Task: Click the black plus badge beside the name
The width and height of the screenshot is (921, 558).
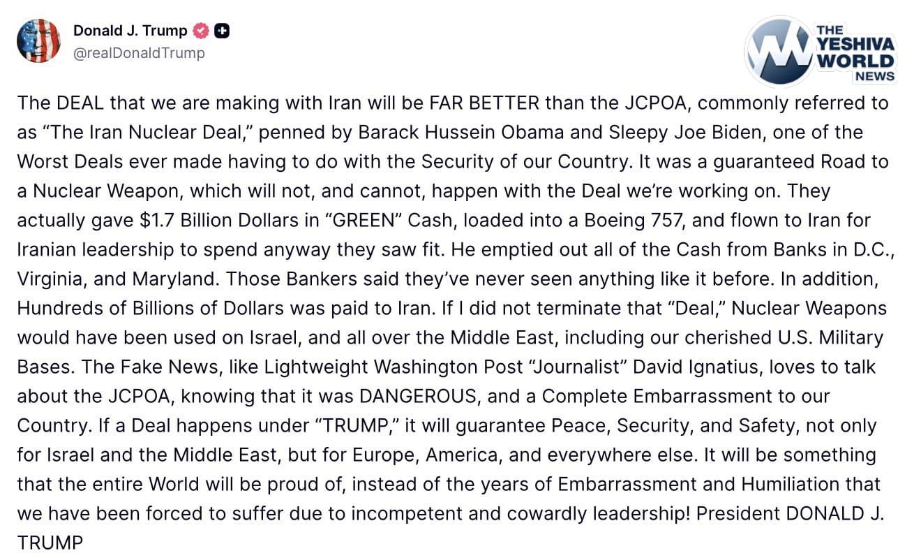Action: coord(222,31)
